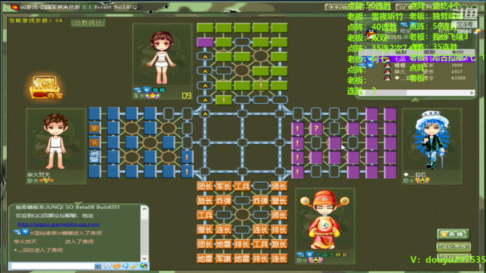Screen dimensions: 486x273
Task: Click the blue-haired 司令 avatar on right
Action: 432,140
